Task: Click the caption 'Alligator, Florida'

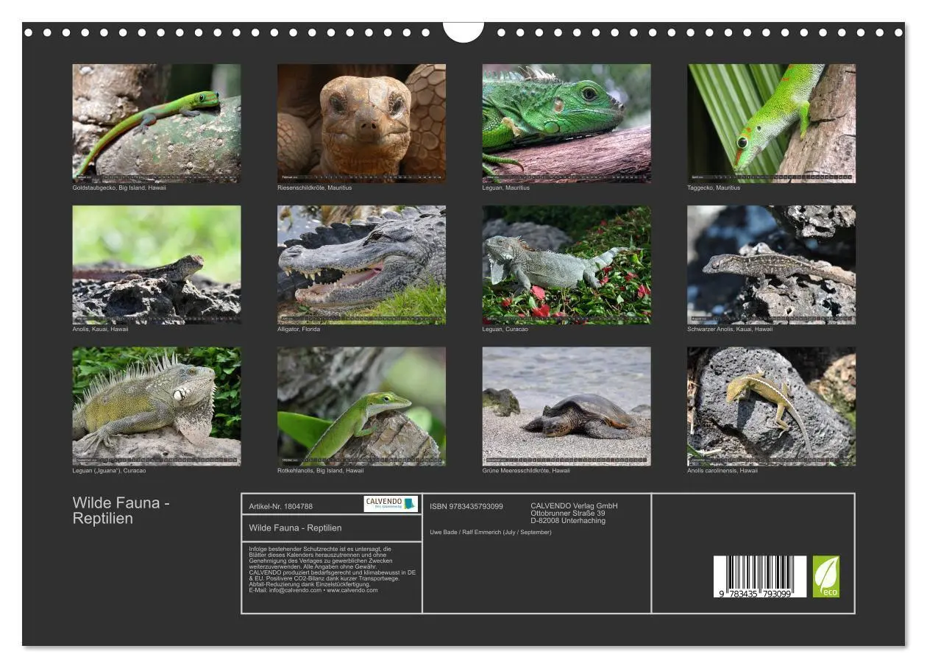Action: click(x=299, y=329)
